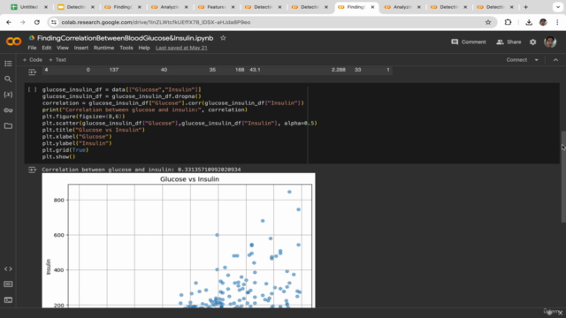Viewport: 566px width, 318px height.
Task: Expand the Connect dropdown arrow
Action: tap(537, 60)
